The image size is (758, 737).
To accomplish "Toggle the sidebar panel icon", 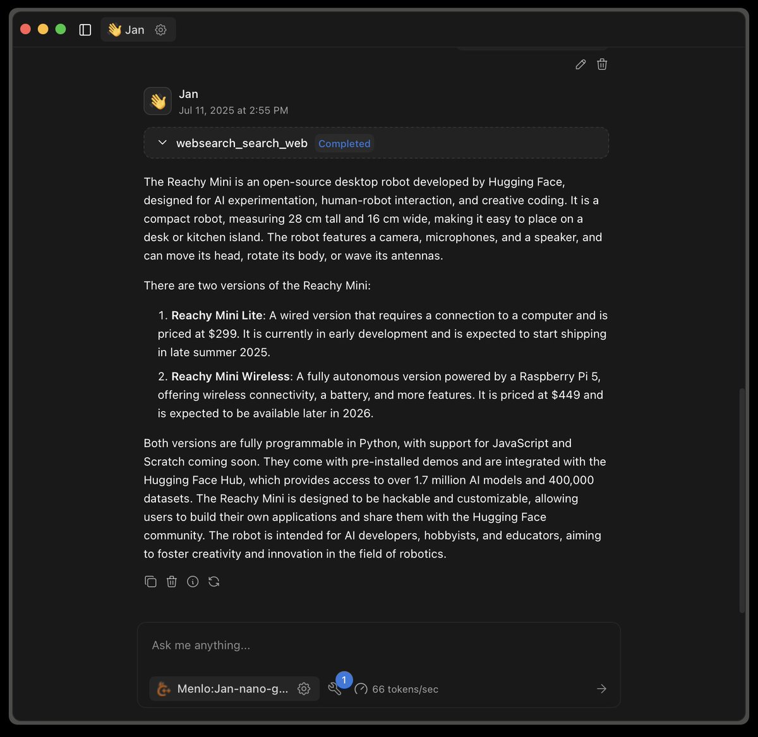I will pyautogui.click(x=85, y=30).
